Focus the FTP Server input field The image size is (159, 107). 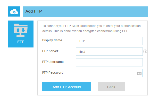tap(109, 52)
